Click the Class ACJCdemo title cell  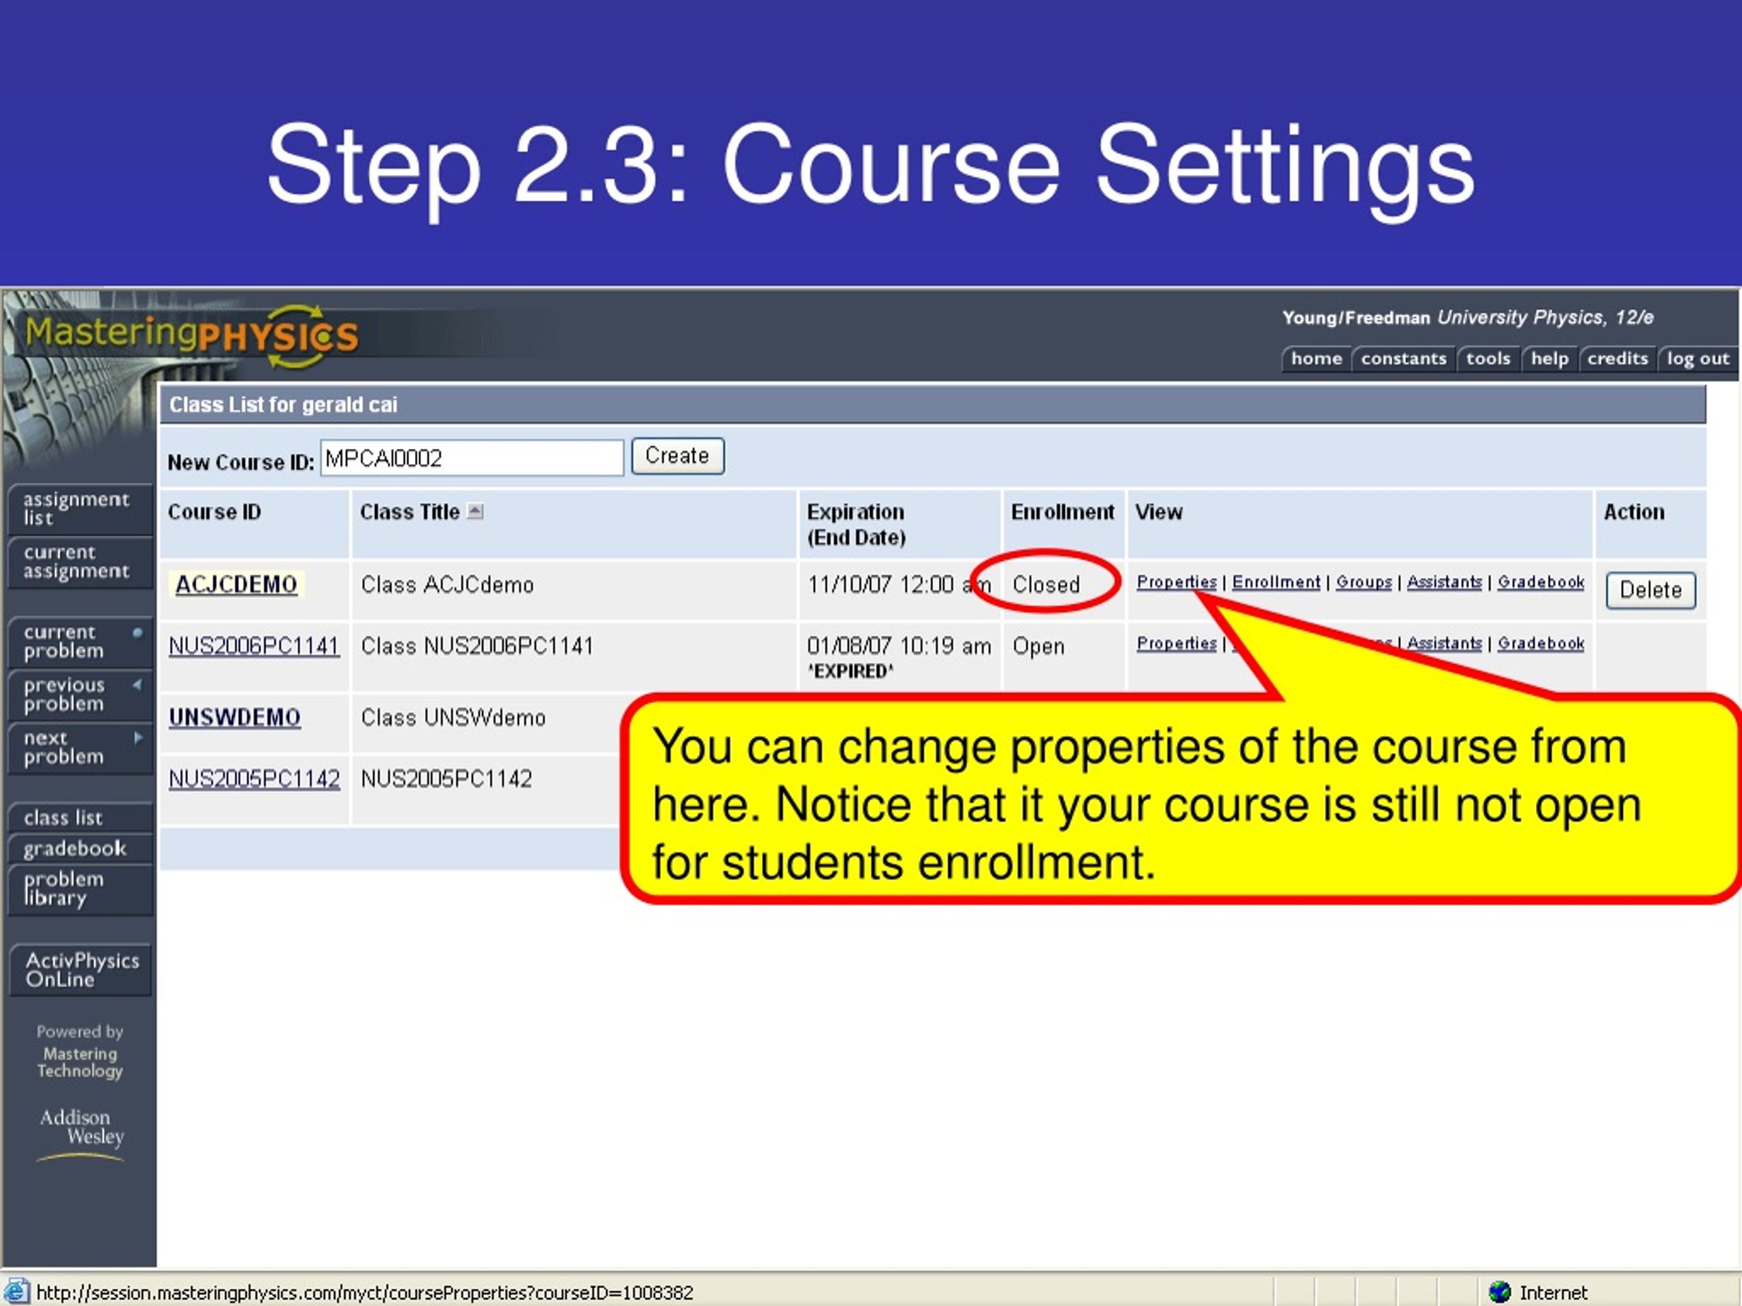coord(446,584)
